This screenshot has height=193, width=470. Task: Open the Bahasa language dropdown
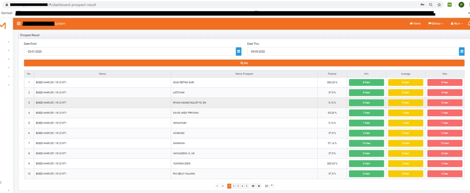click(x=436, y=23)
